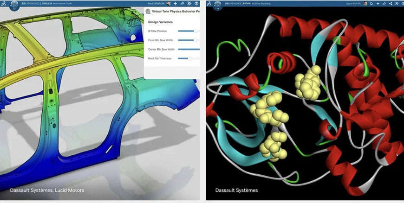Click Paul Dawson's profile avatar
The width and height of the screenshot is (404, 203).
click(168, 3)
